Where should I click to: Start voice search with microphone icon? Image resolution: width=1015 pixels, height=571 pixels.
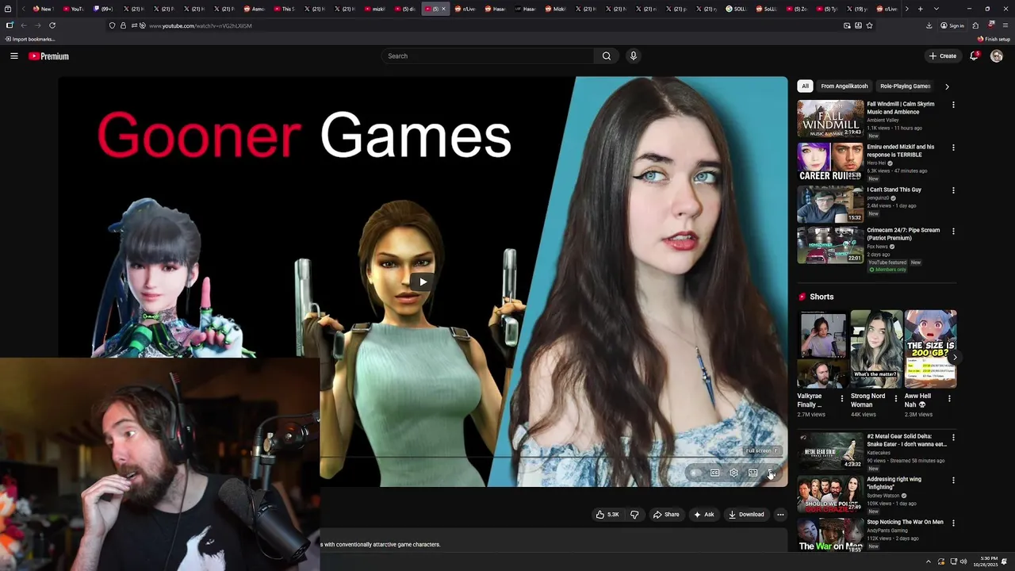coord(633,56)
